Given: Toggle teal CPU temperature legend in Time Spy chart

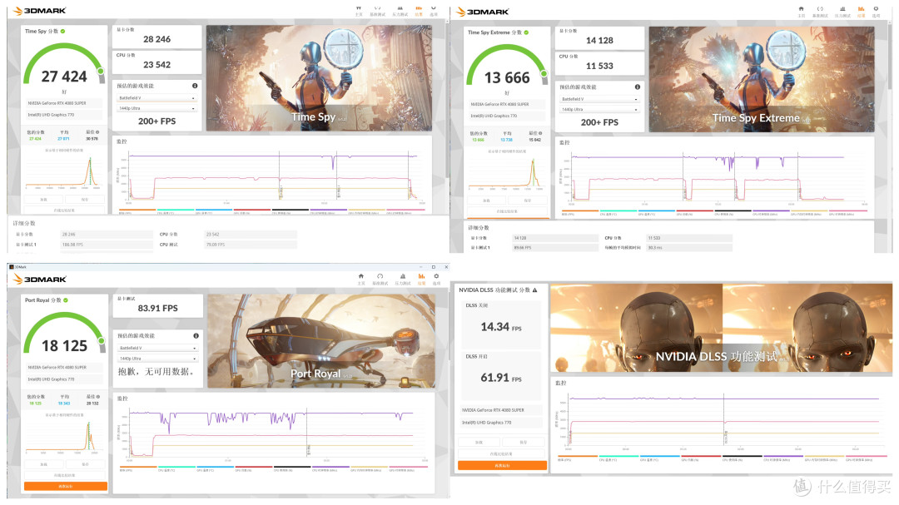Looking at the screenshot, I should [175, 210].
